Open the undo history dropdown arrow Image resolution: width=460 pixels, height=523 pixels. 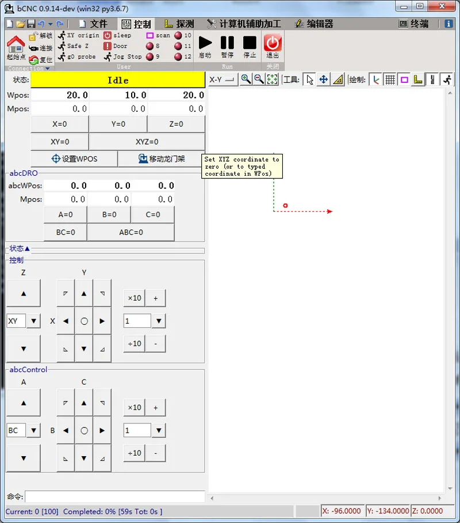[x=50, y=24]
